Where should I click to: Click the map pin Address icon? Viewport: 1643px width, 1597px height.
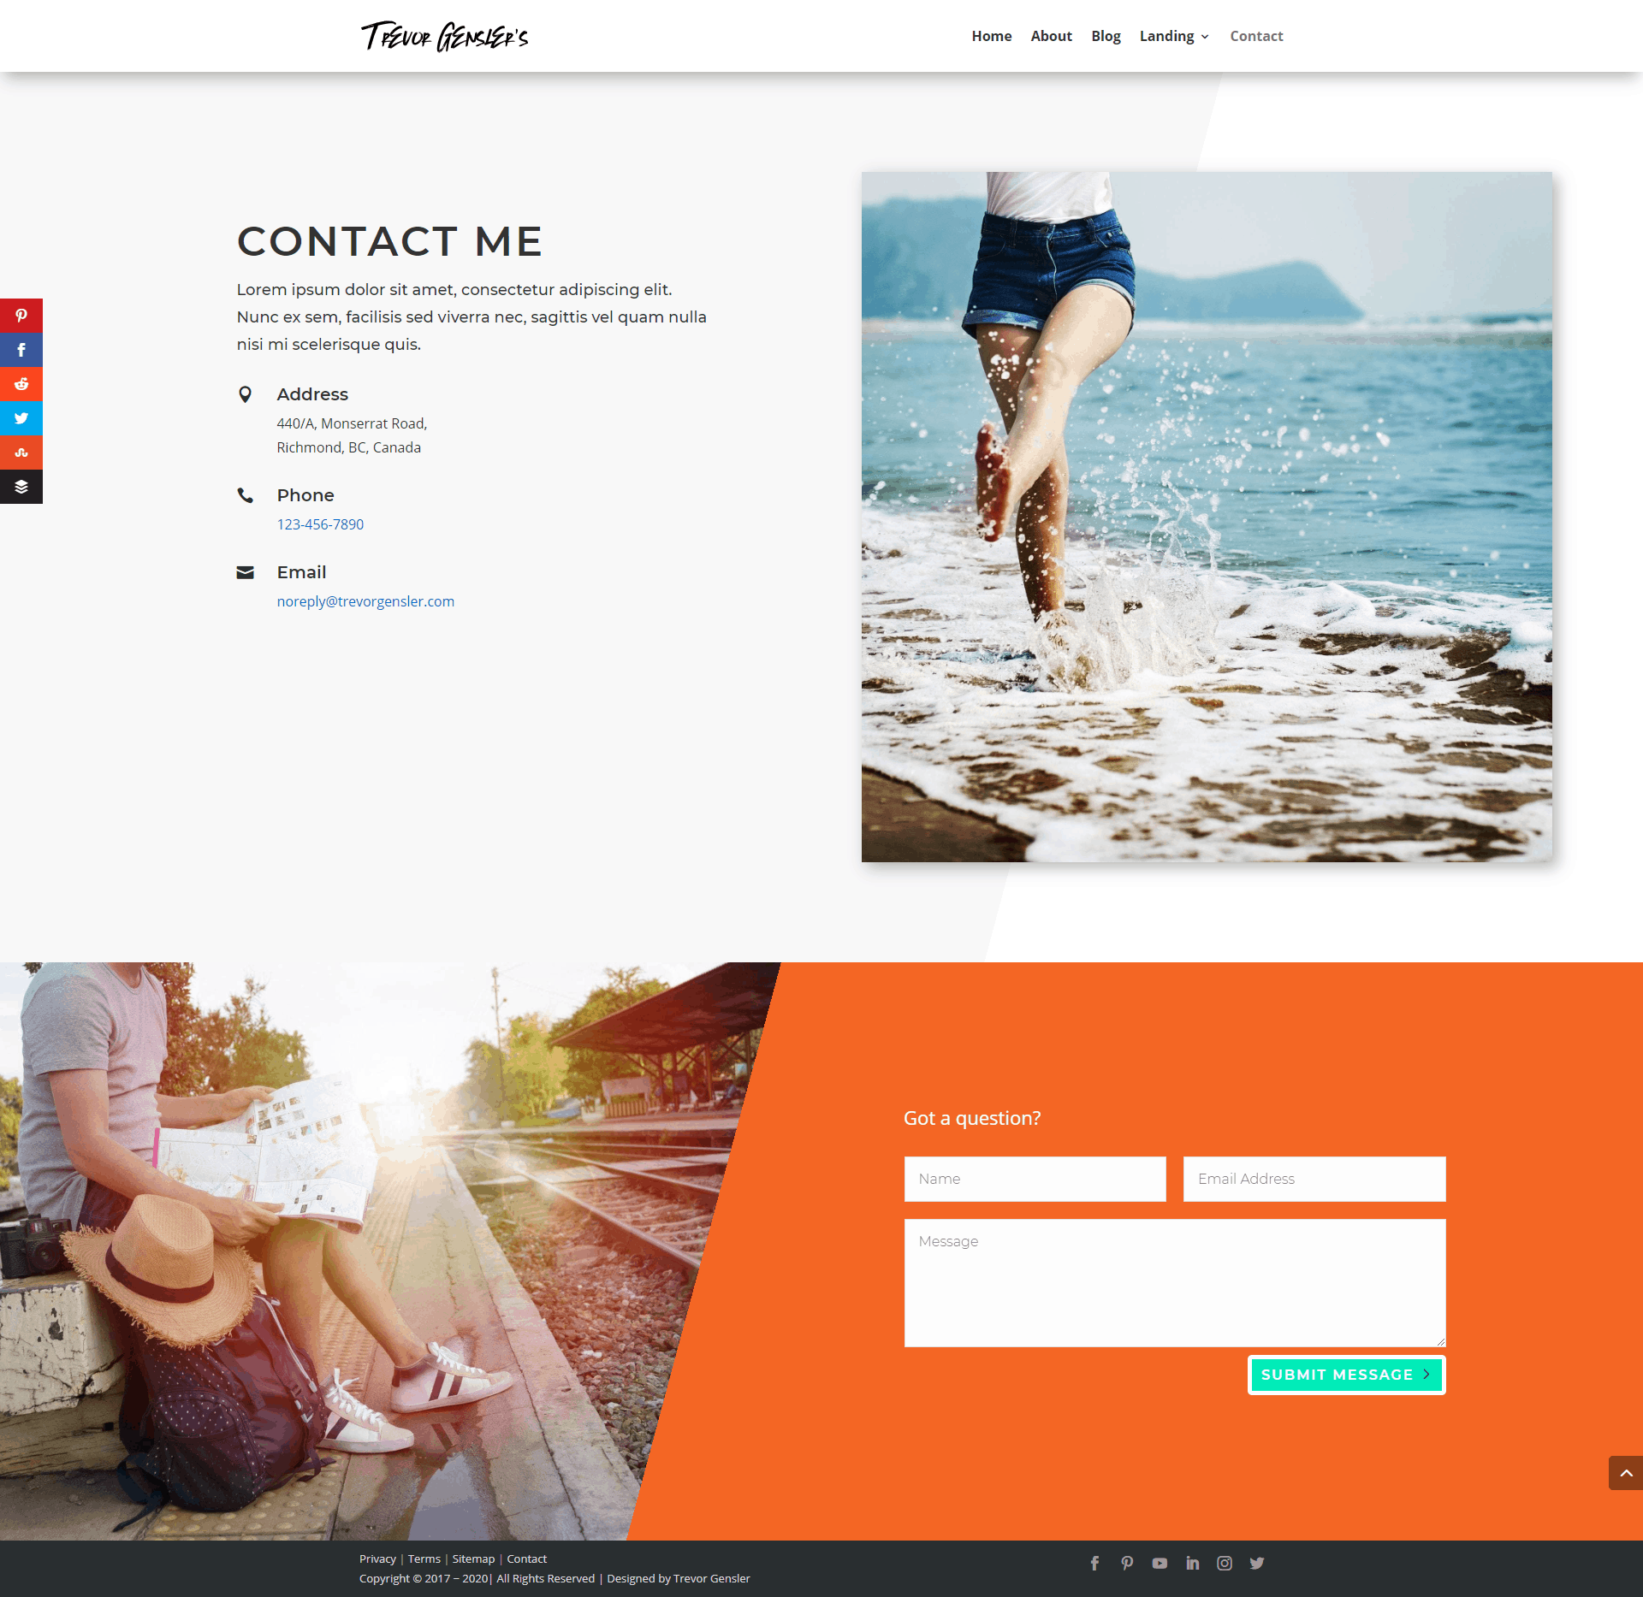245,394
